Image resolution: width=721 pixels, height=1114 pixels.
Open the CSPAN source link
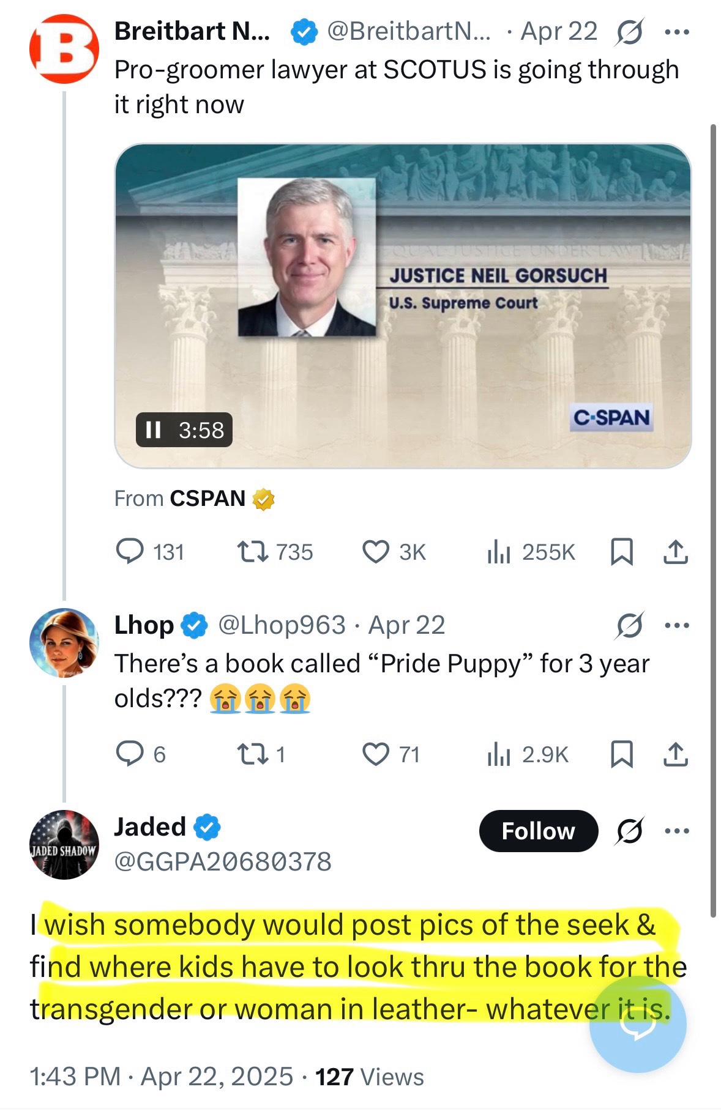[208, 499]
